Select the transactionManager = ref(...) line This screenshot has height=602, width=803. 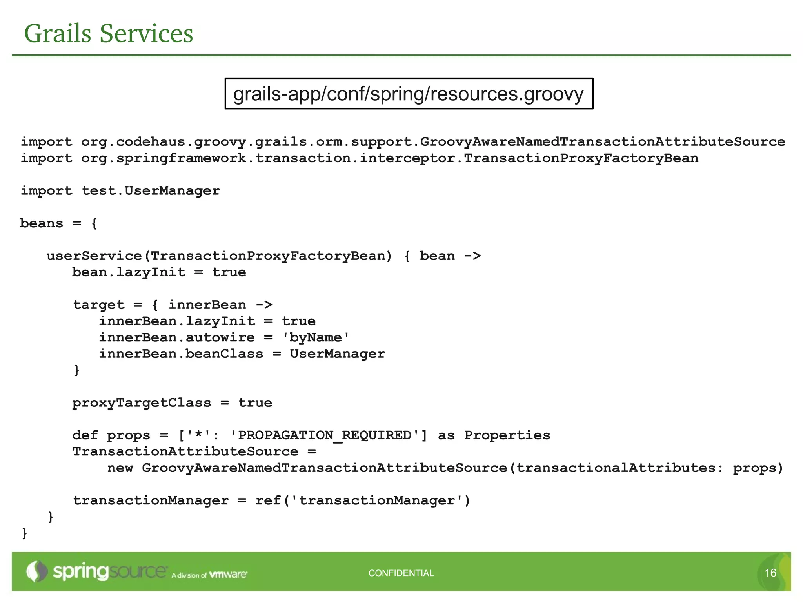tap(272, 500)
